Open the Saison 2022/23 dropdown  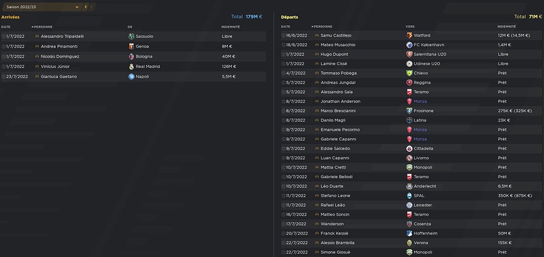(41, 7)
